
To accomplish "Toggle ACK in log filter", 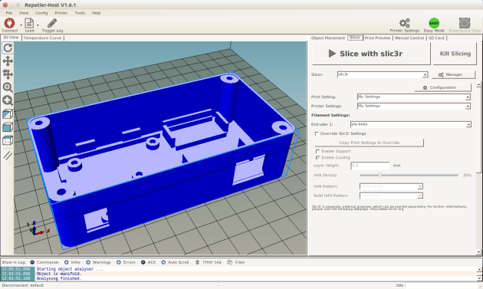I will pos(148,262).
